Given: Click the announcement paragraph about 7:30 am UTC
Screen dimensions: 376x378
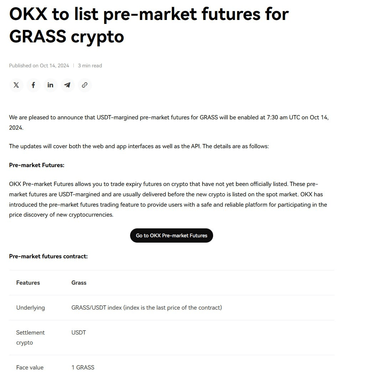Looking at the screenshot, I should [169, 123].
